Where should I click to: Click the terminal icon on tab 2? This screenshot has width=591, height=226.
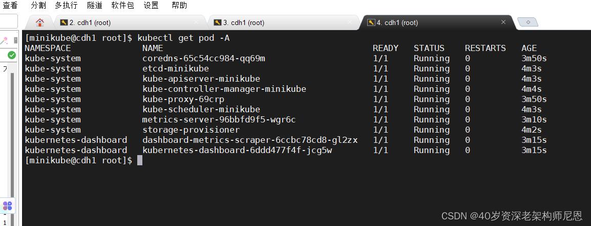click(x=64, y=22)
